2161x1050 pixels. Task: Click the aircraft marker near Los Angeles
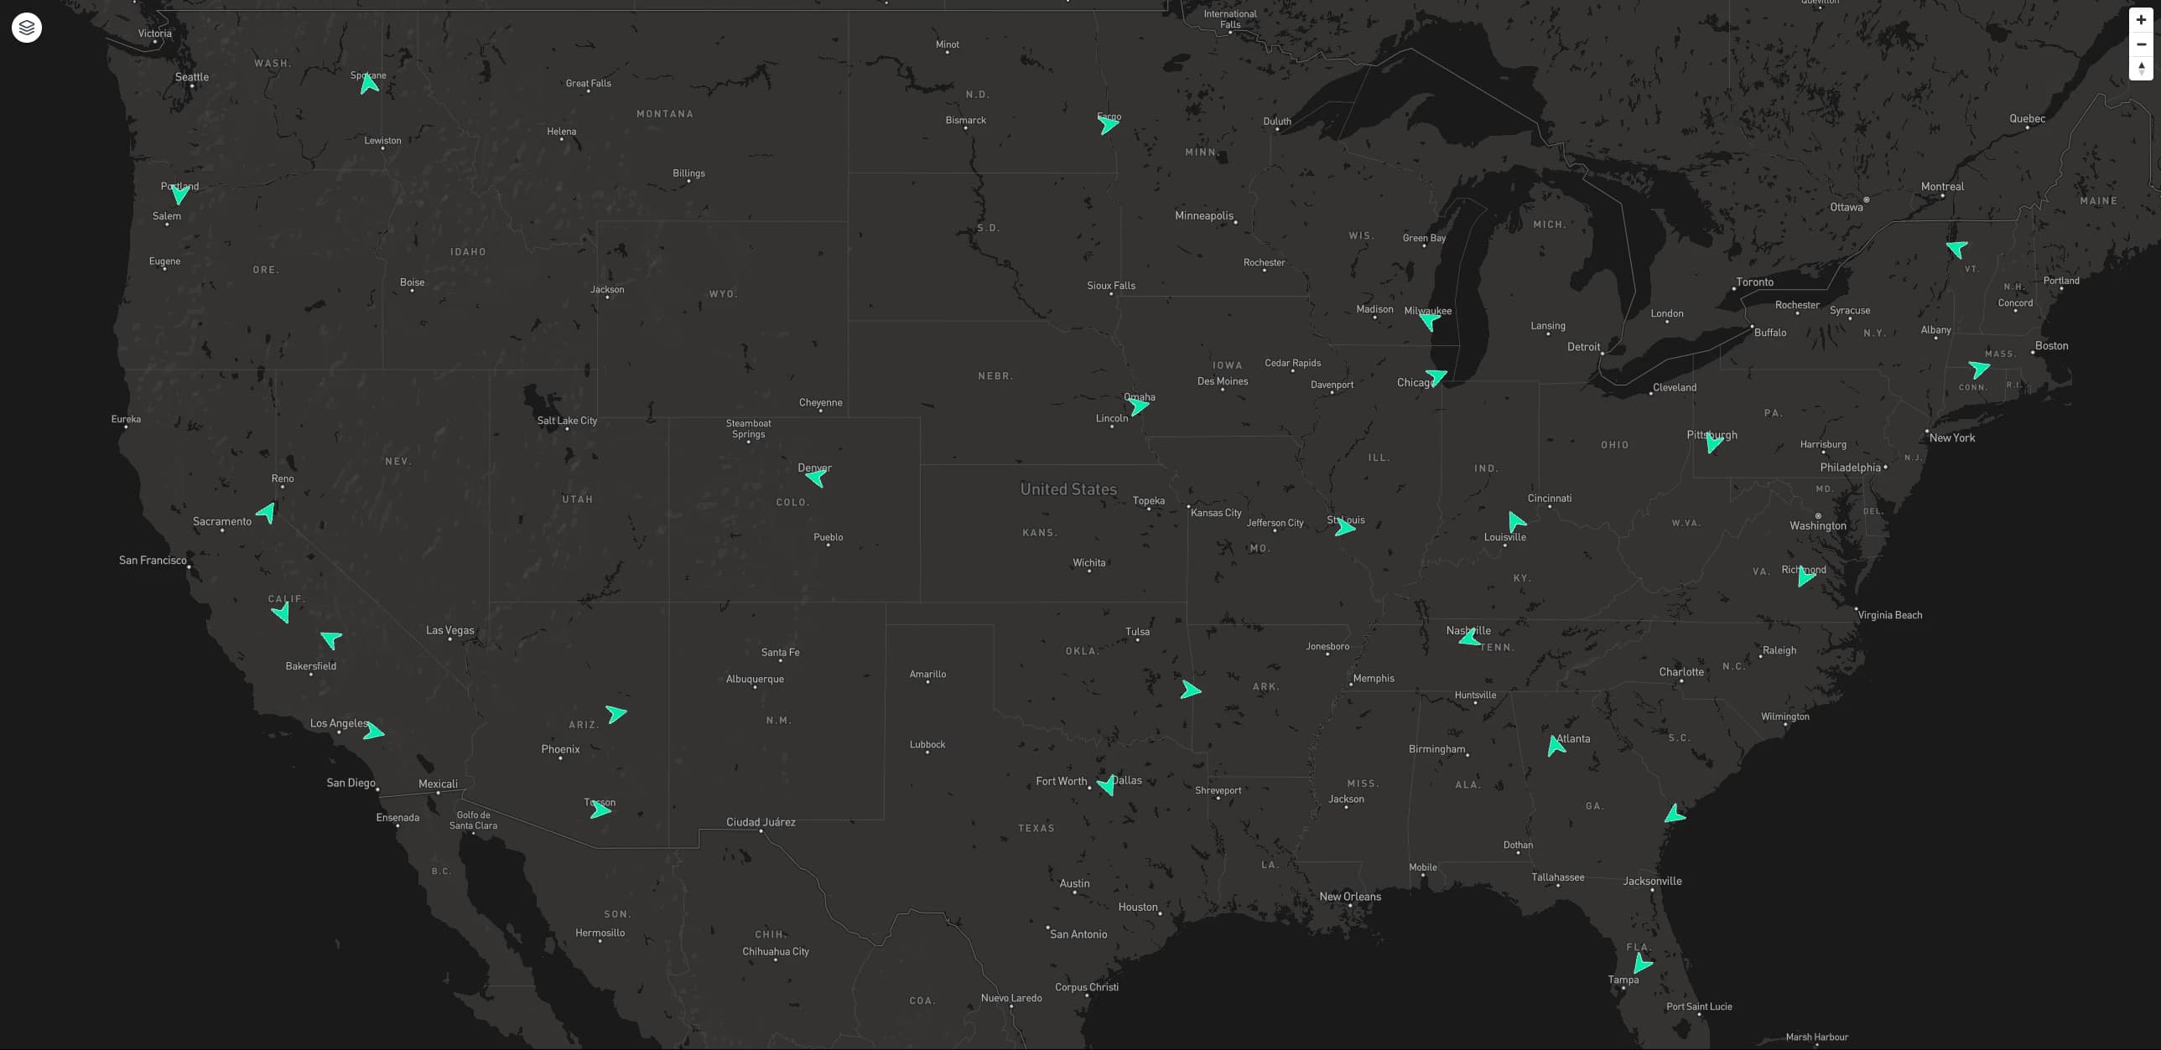(x=375, y=731)
